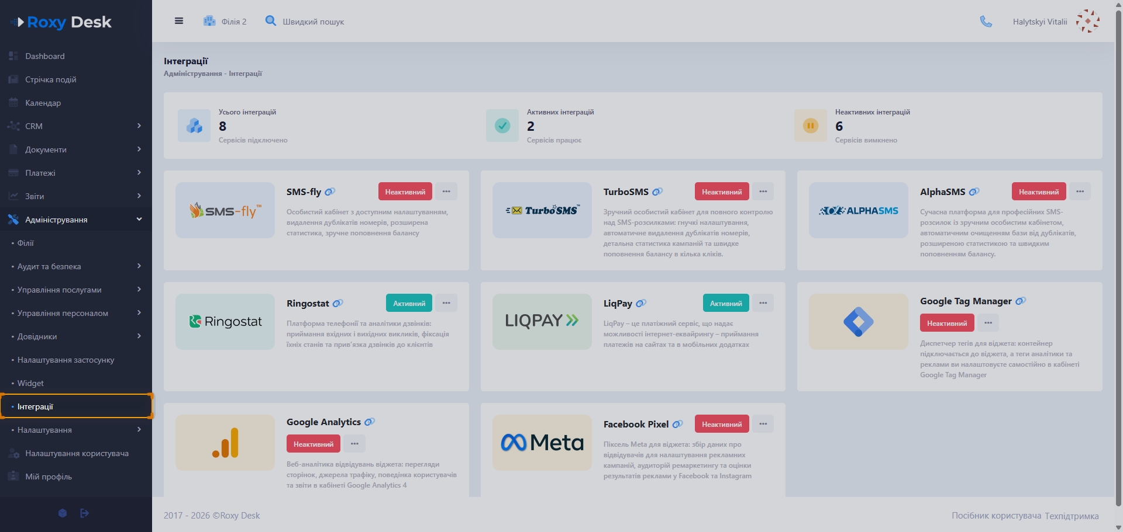Toggle AlphaSMS Неактивний status badge
Viewport: 1123px width, 532px height.
[x=1039, y=192]
